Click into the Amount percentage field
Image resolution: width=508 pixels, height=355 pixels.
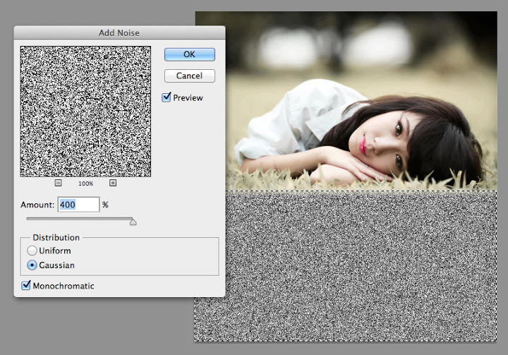78,205
